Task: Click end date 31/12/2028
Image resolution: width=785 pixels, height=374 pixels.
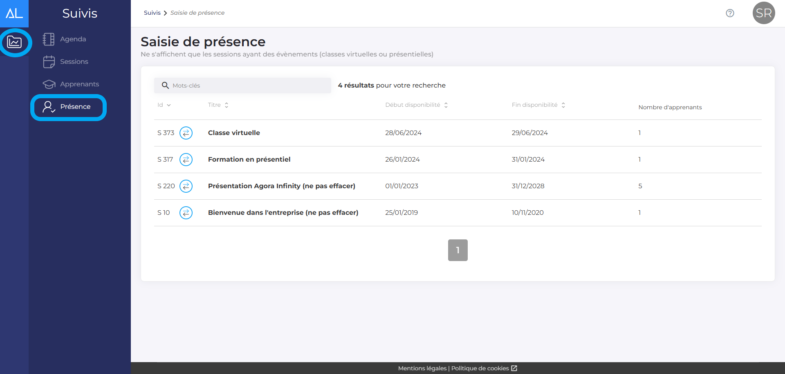Action: pos(528,186)
